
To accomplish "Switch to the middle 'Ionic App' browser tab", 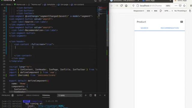I will [150, 1].
